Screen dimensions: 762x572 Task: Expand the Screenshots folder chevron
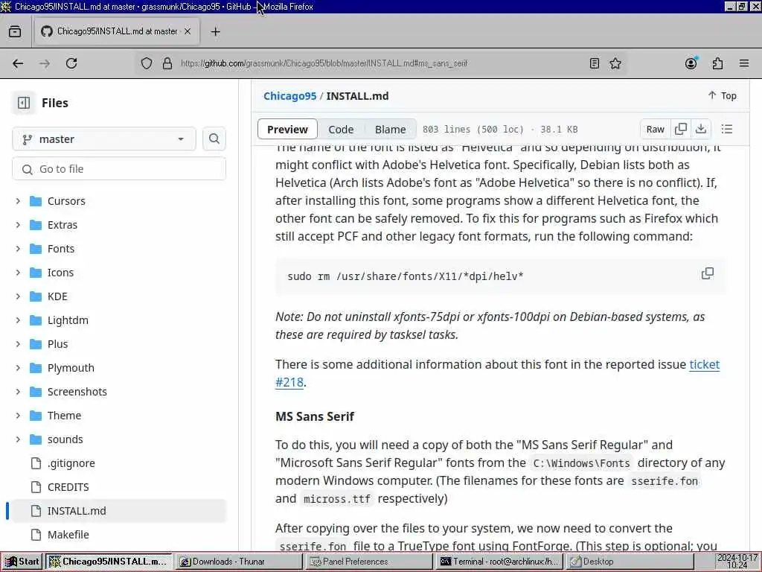18,392
